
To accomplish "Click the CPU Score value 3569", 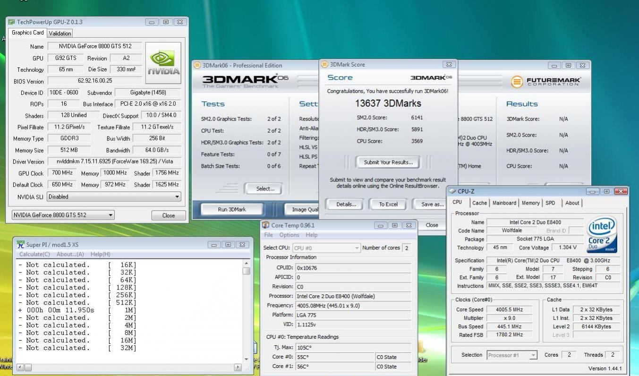I will pos(417,141).
